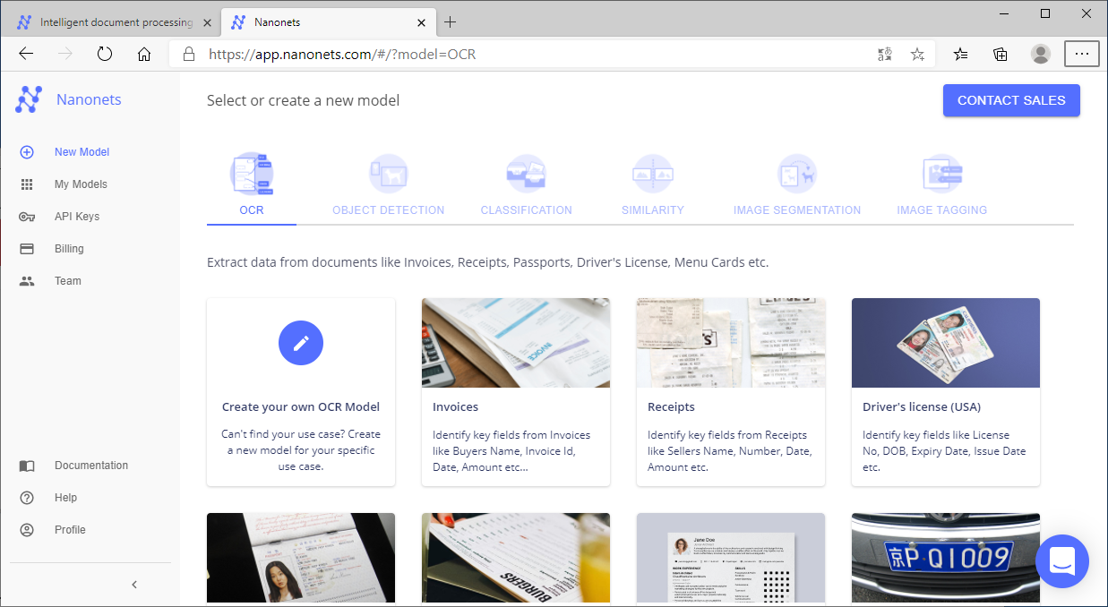This screenshot has width=1108, height=607.
Task: Click Driver's license (USA) card title
Action: pyautogui.click(x=922, y=406)
